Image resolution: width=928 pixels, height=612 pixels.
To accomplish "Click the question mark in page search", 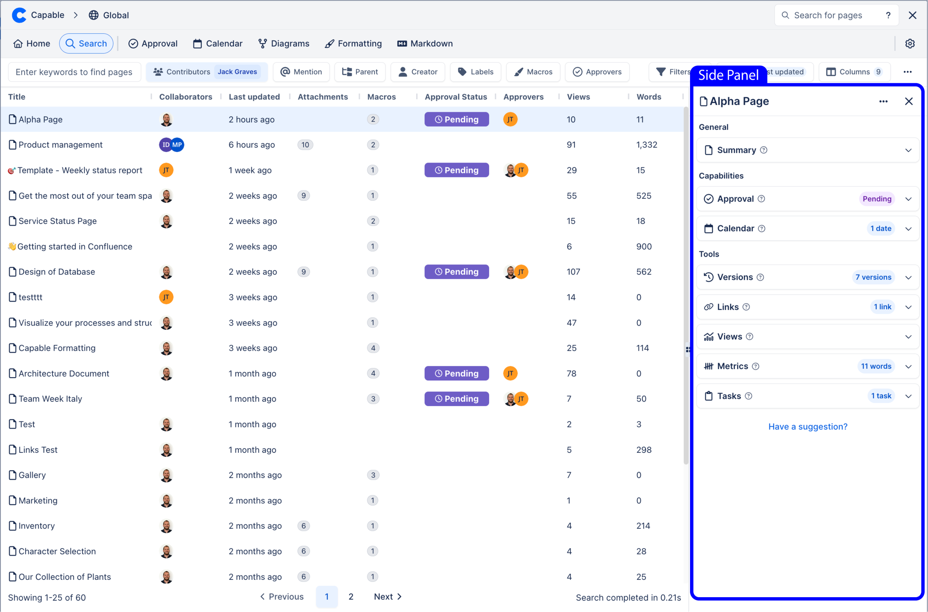I will point(888,15).
